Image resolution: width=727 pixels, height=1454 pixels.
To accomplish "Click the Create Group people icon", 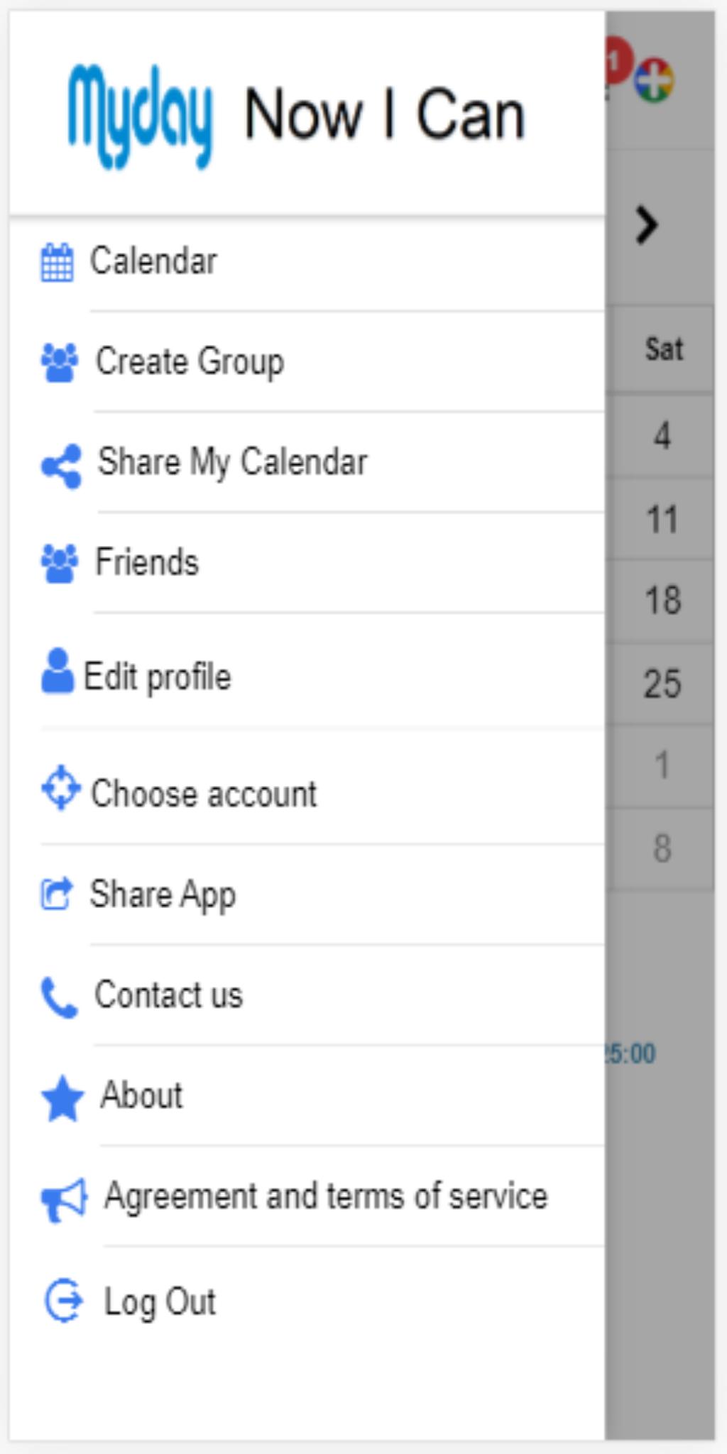I will click(60, 363).
